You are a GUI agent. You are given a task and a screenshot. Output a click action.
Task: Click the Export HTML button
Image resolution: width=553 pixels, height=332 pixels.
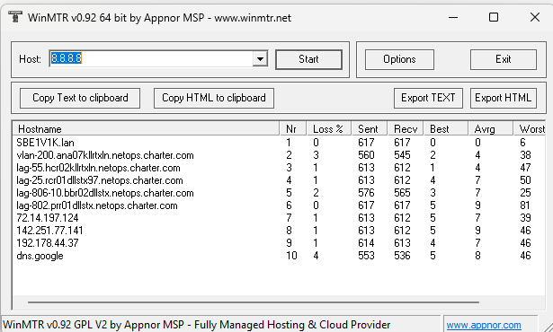(504, 98)
